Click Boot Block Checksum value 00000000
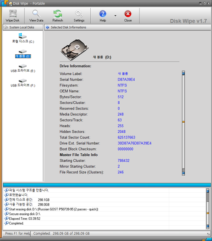Viewport: 212px width, 241px height. (125, 149)
